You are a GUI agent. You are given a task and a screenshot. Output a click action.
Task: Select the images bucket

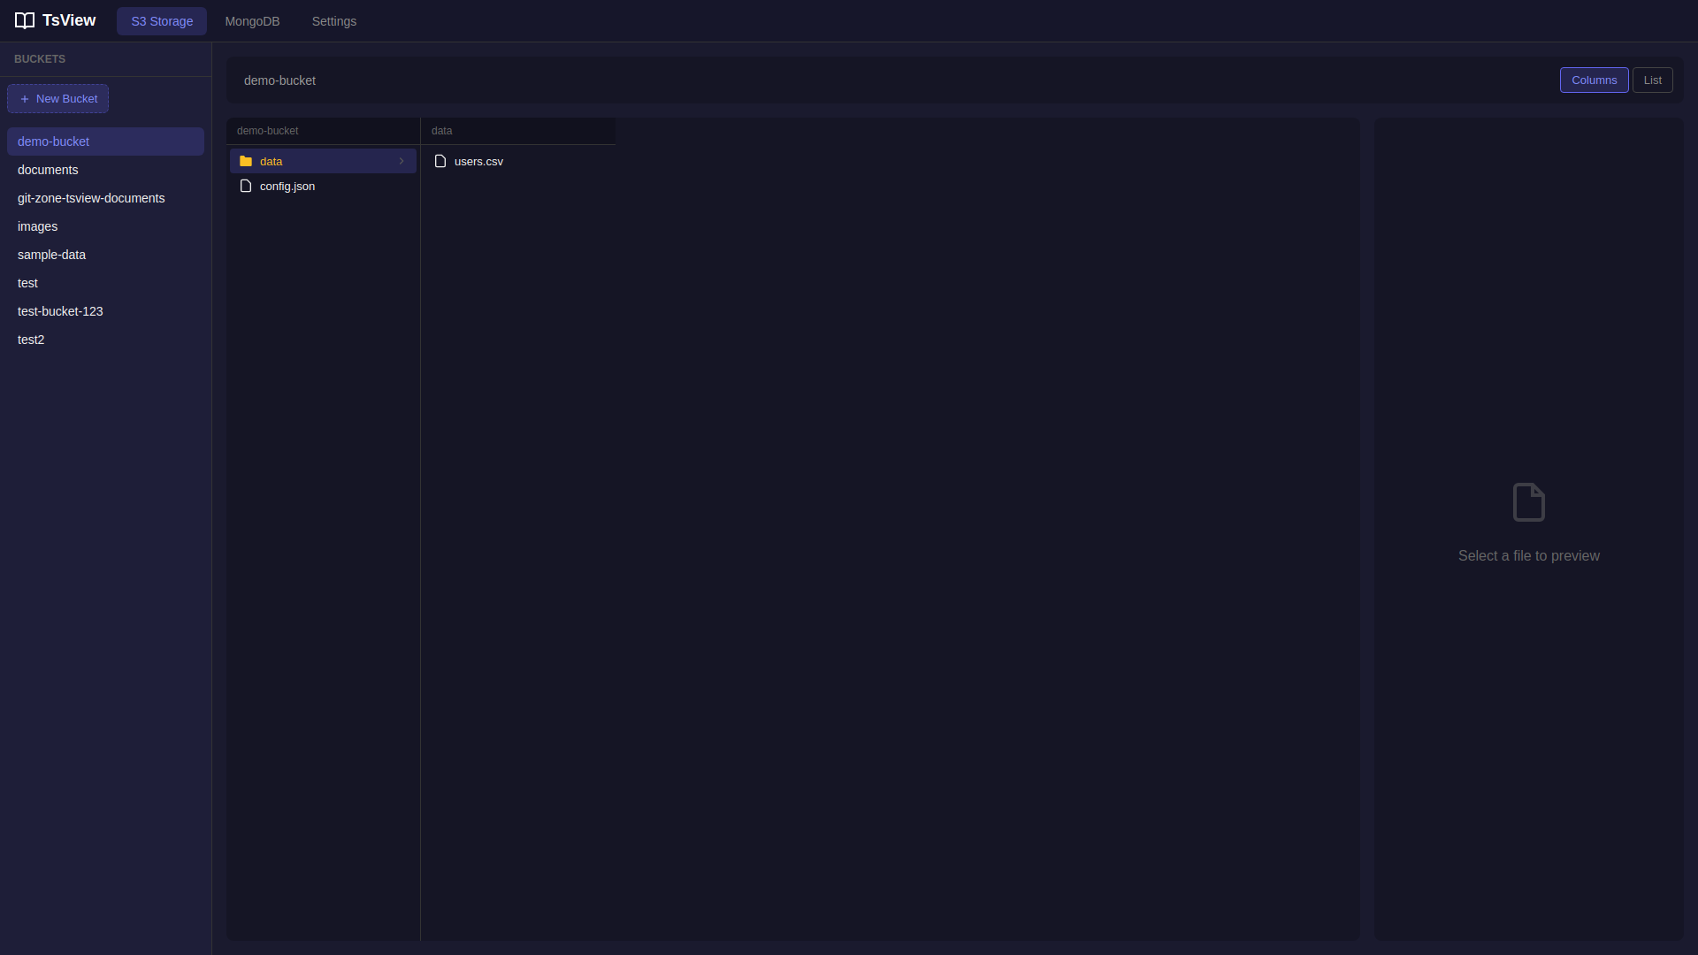pos(37,226)
